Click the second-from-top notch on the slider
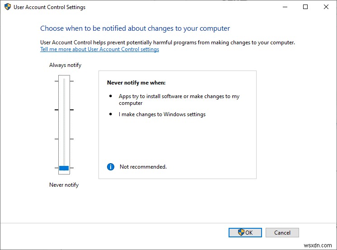Screen dimensions: 337x250 tap(64, 110)
